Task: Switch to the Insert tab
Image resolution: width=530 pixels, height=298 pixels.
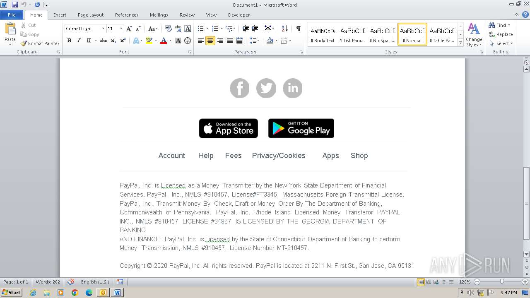Action: click(x=60, y=15)
